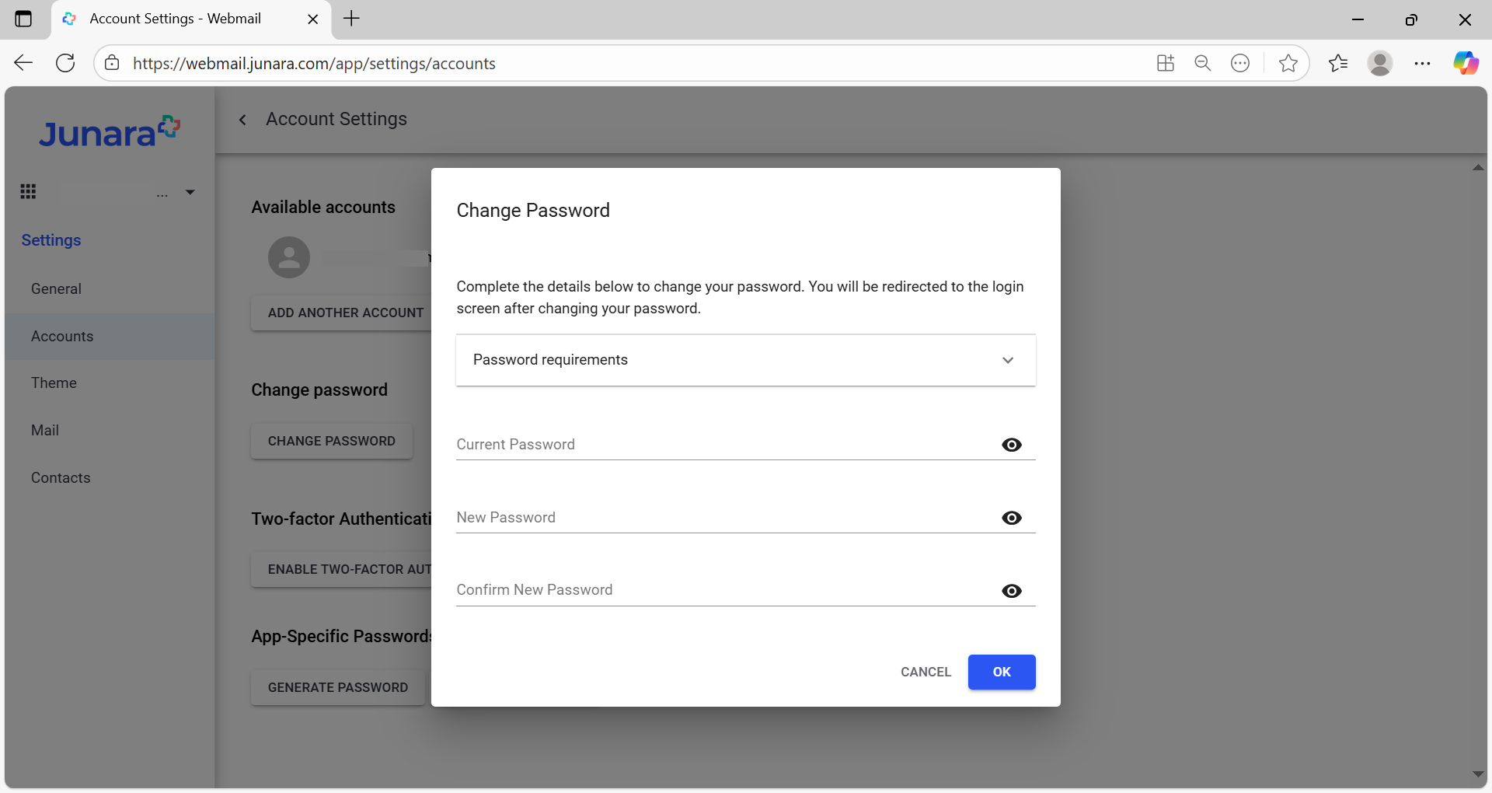
Task: Click the account avatar under Available accounts
Action: point(289,257)
